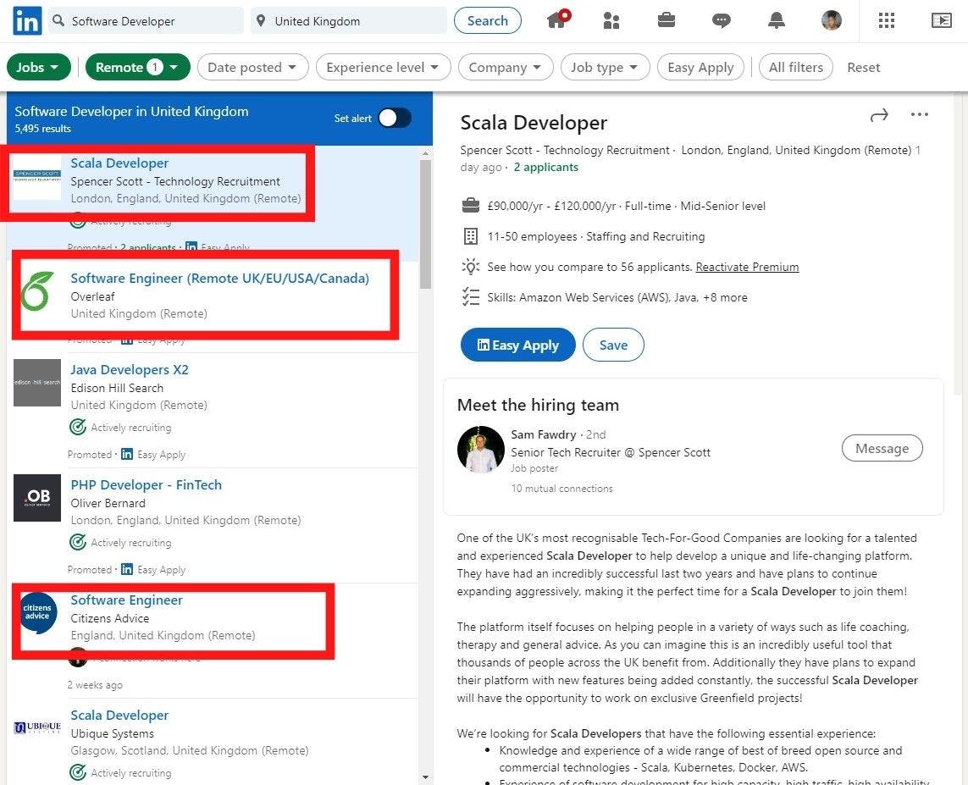Click the "5,495 results" count
Image resolution: width=968 pixels, height=785 pixels.
[x=43, y=129]
